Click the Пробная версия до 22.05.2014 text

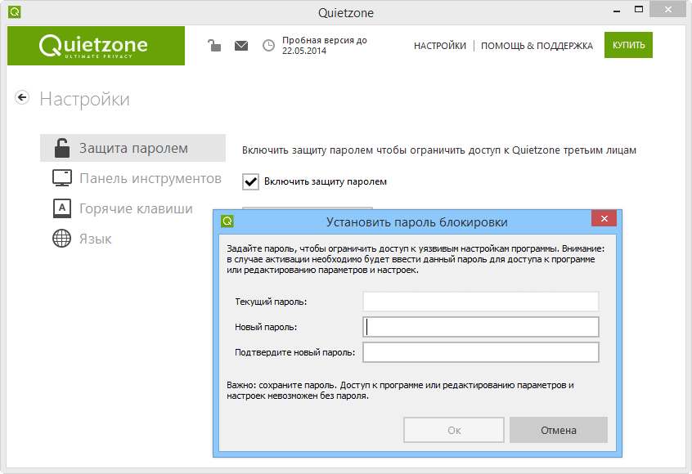tap(325, 46)
